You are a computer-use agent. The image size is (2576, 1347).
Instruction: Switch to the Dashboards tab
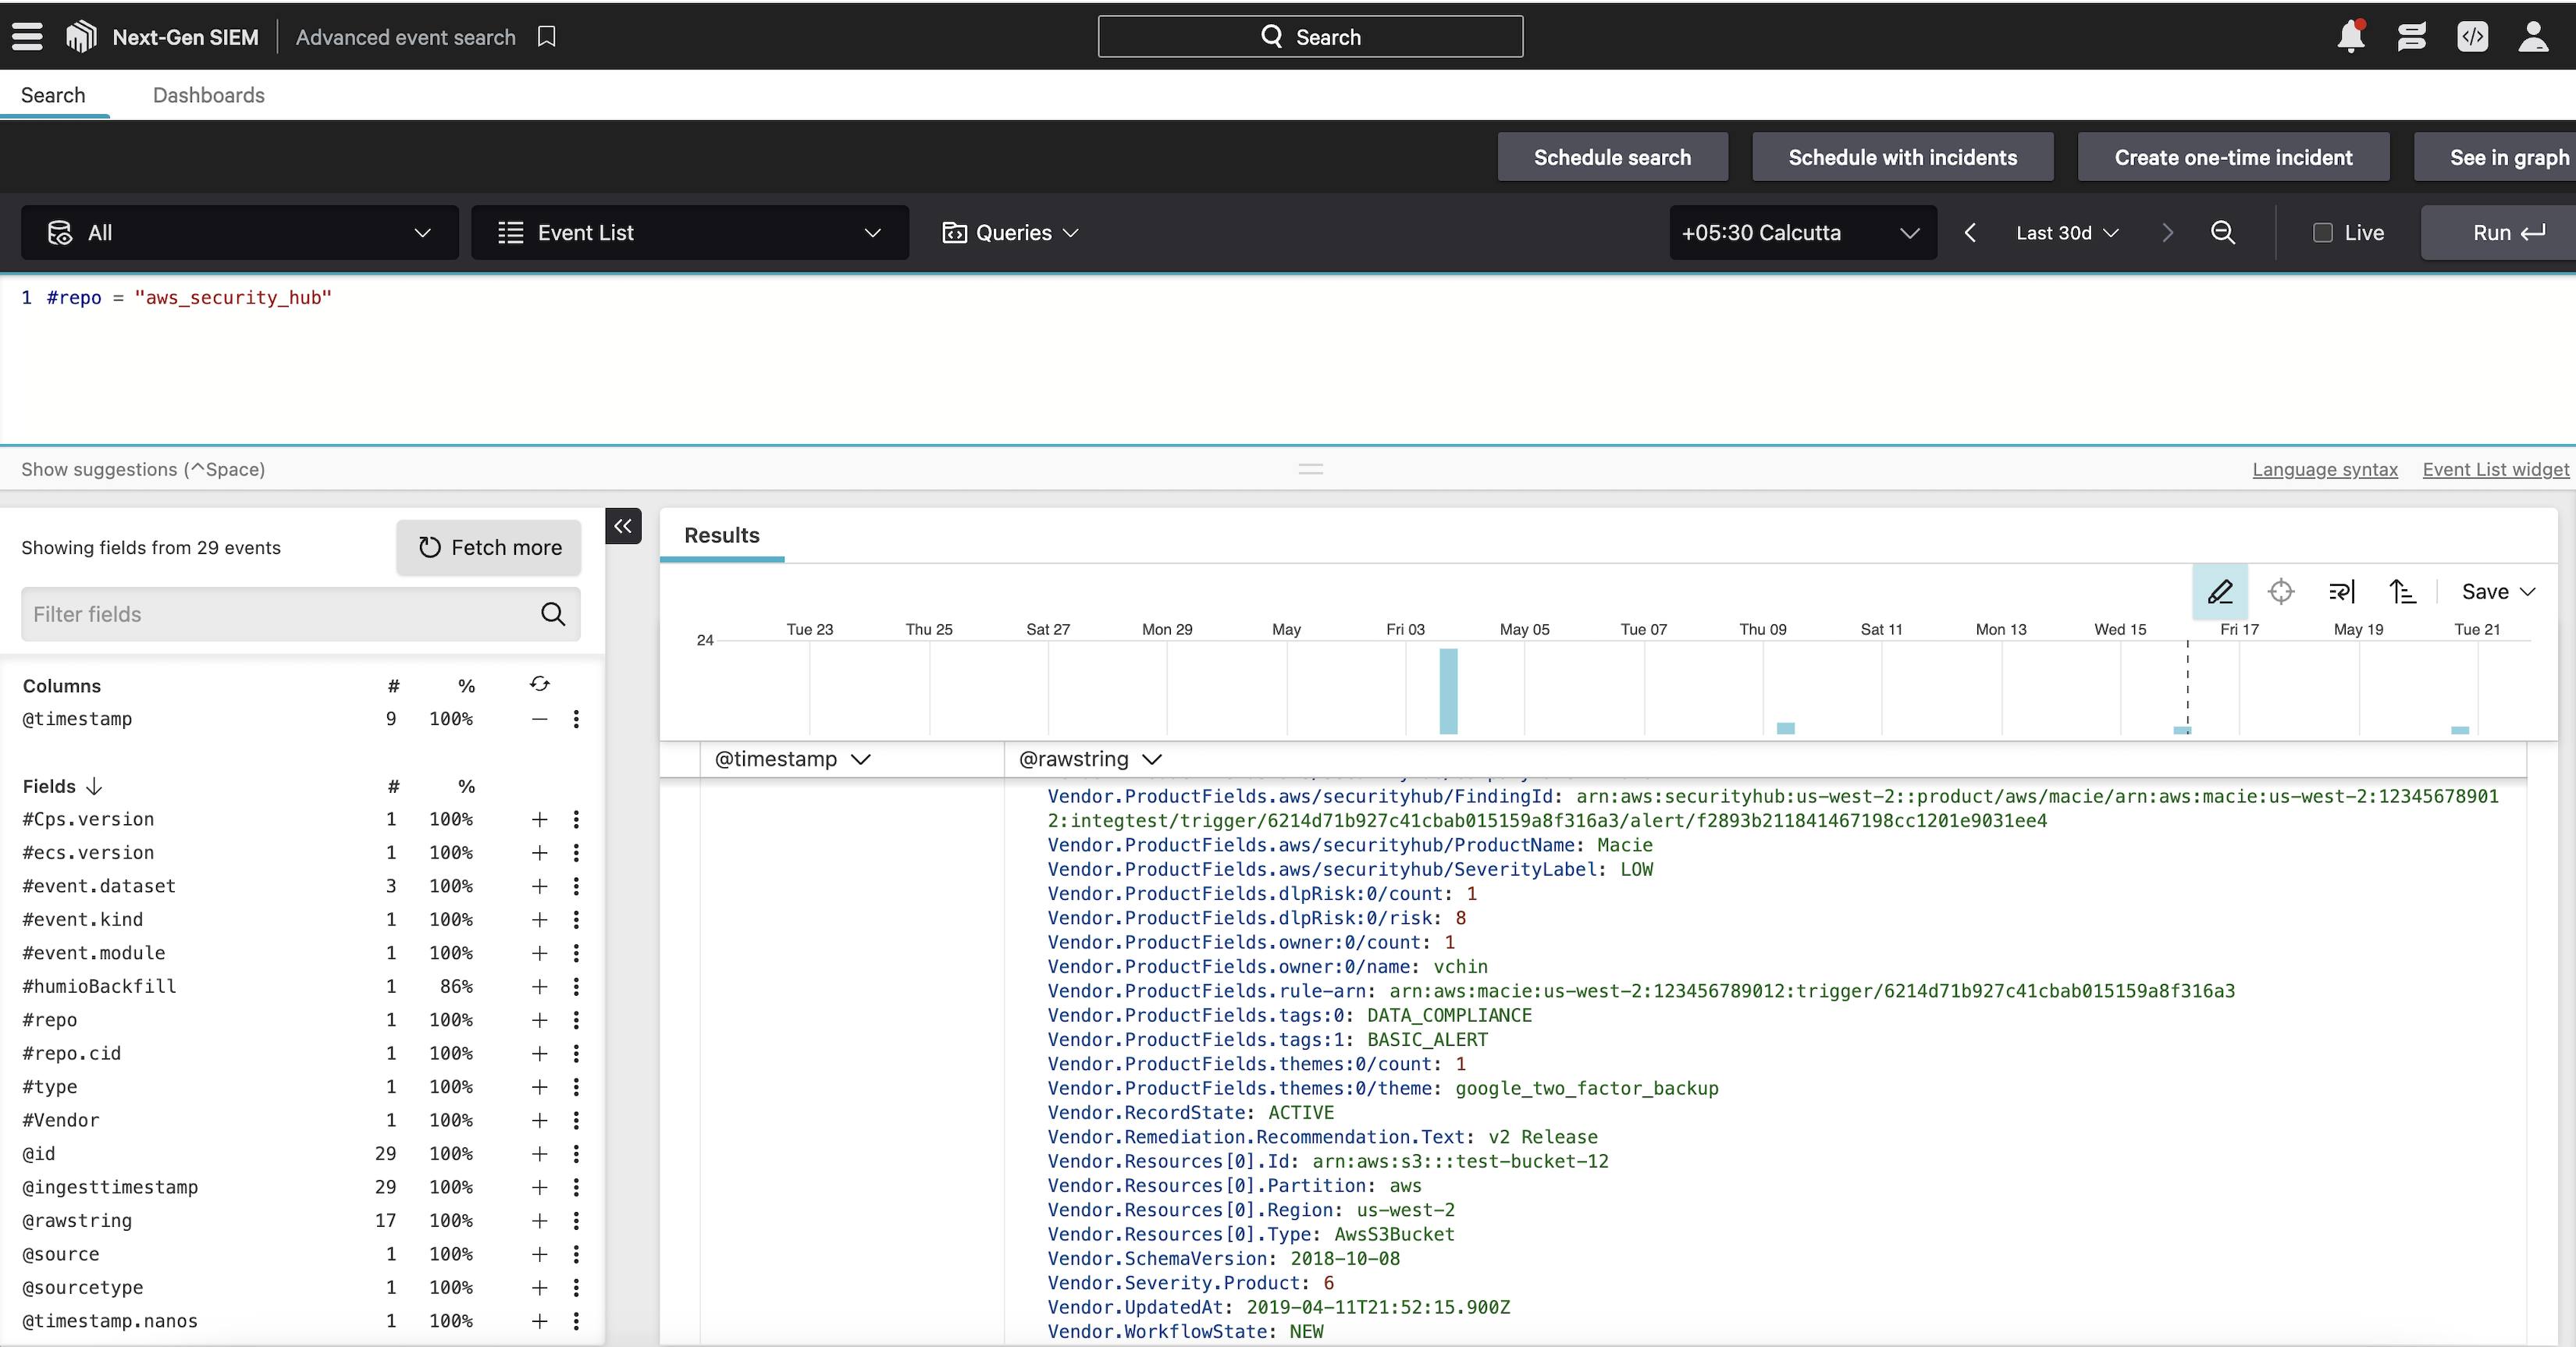[x=208, y=95]
